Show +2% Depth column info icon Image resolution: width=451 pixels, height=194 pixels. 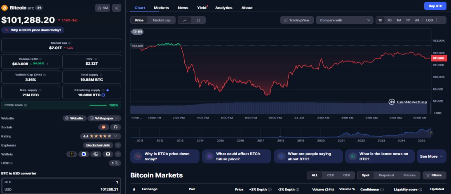coord(270,190)
